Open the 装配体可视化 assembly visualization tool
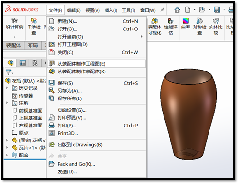 click(x=154, y=27)
